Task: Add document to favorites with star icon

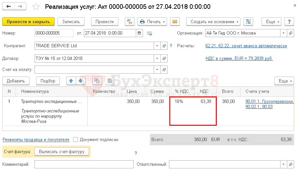Action: tap(36, 7)
